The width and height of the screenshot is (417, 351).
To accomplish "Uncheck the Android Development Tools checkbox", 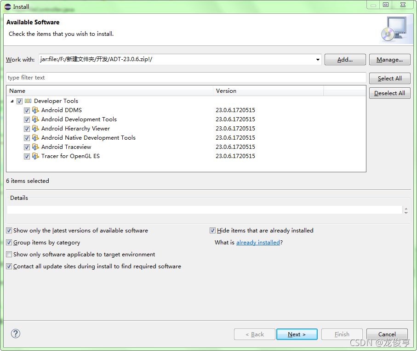I will [27, 119].
